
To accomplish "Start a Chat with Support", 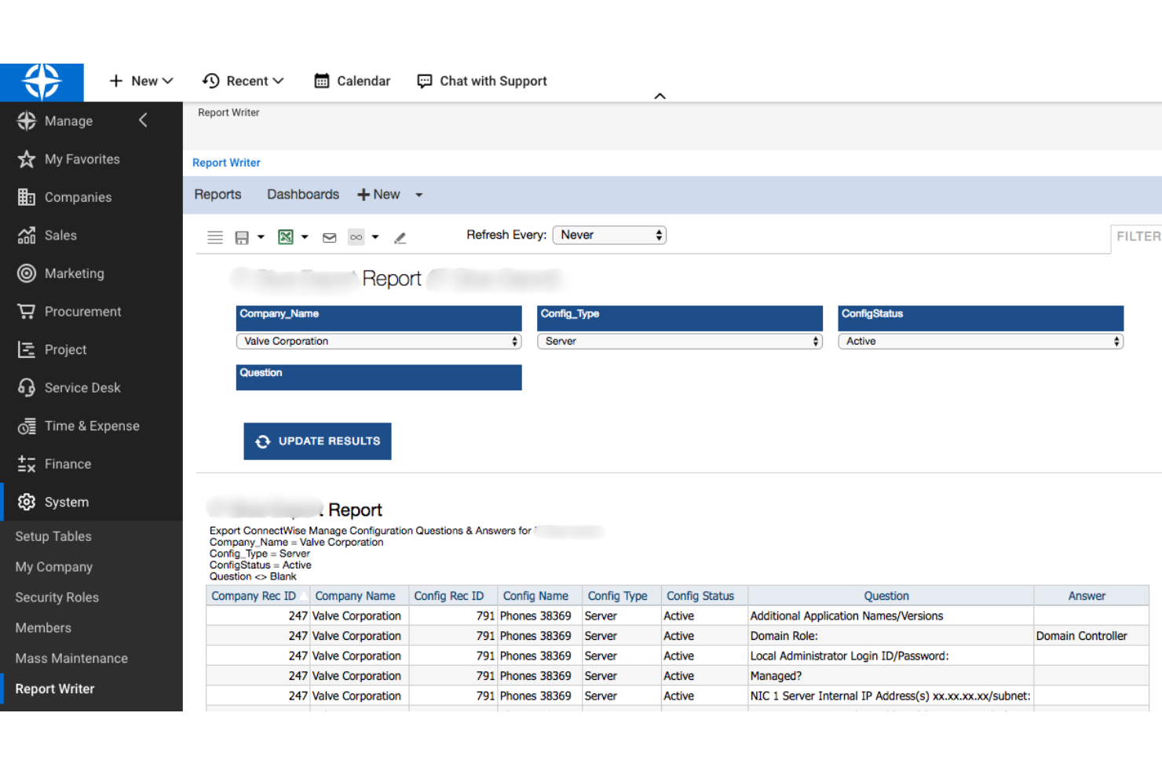I will pos(481,81).
